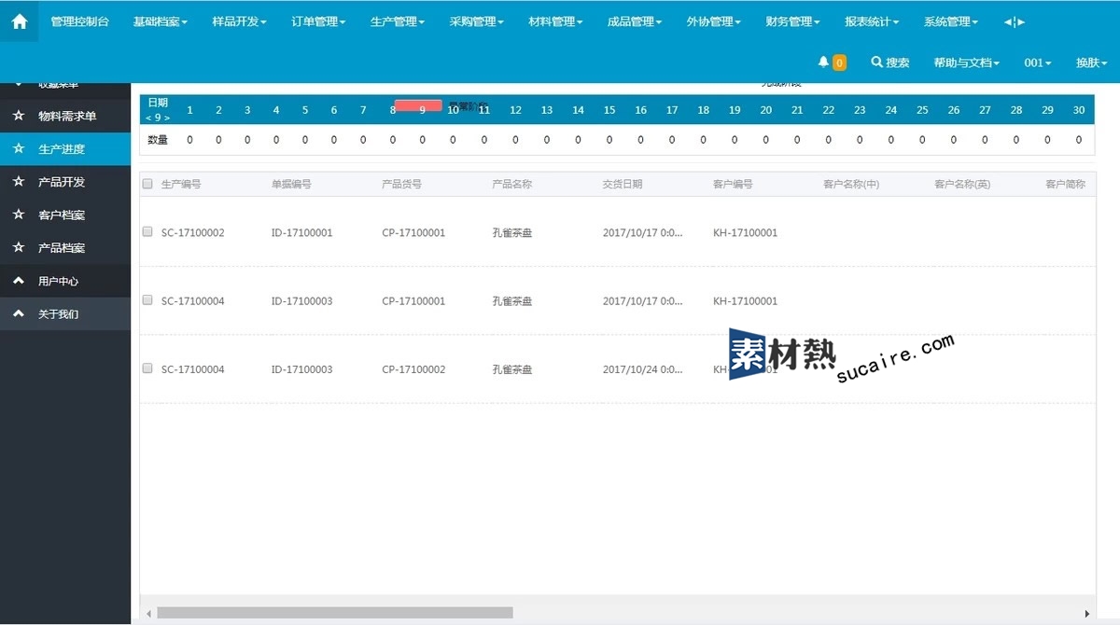Open the 001 user dropdown

click(1038, 62)
